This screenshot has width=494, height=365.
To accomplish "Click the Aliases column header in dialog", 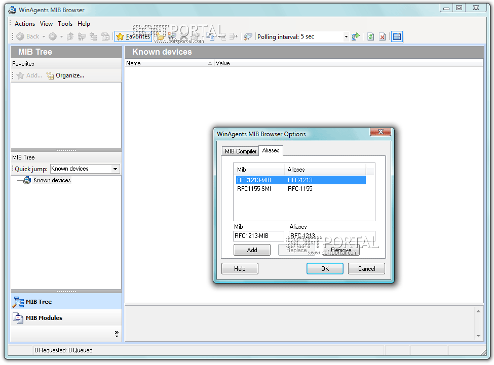I will click(x=325, y=170).
